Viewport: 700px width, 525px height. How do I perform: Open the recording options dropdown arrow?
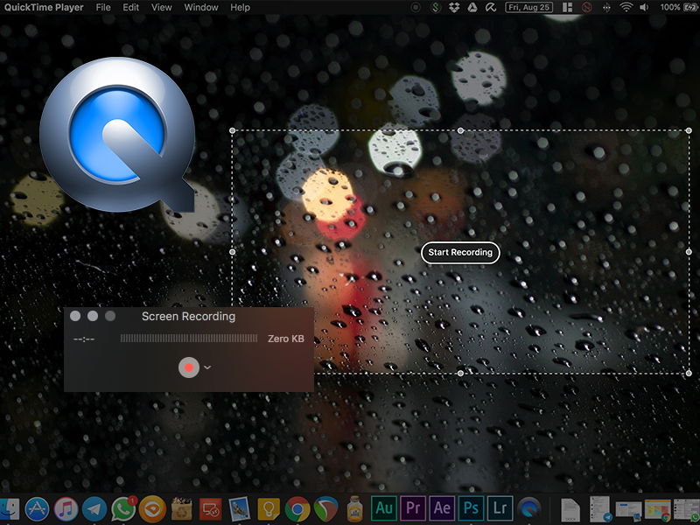coord(207,367)
